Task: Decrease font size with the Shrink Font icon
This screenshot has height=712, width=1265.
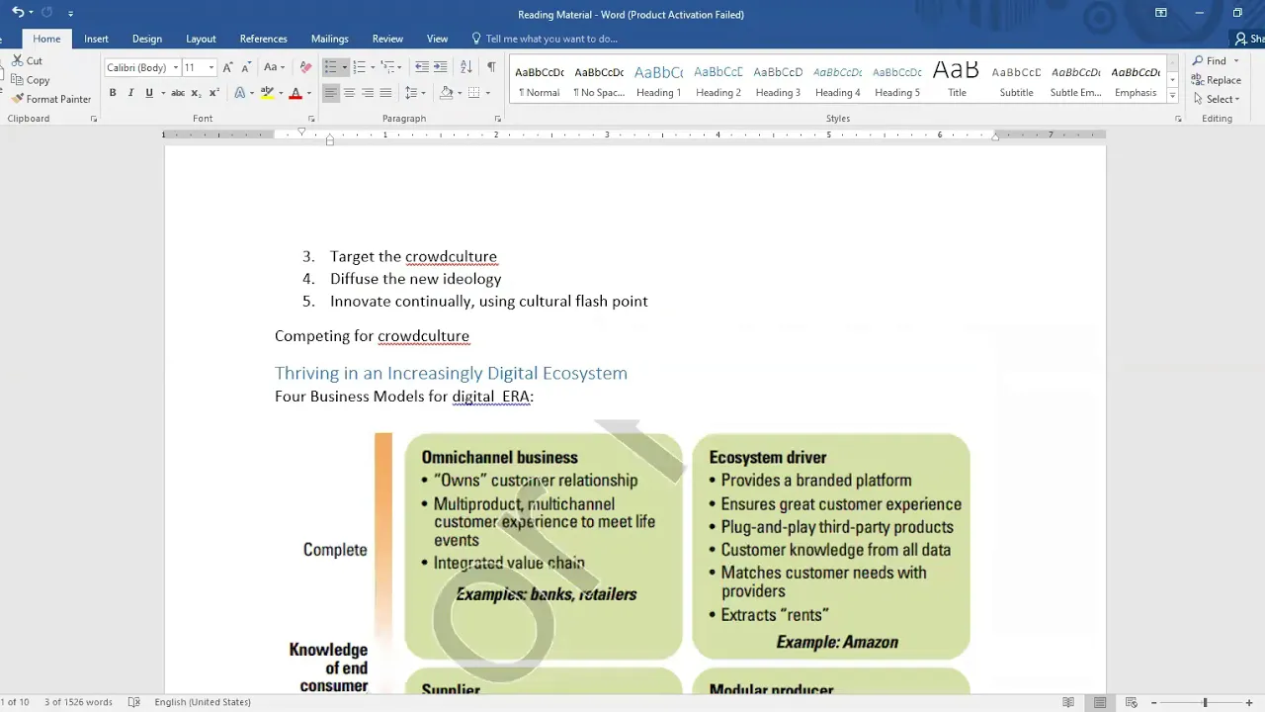Action: pos(244,67)
